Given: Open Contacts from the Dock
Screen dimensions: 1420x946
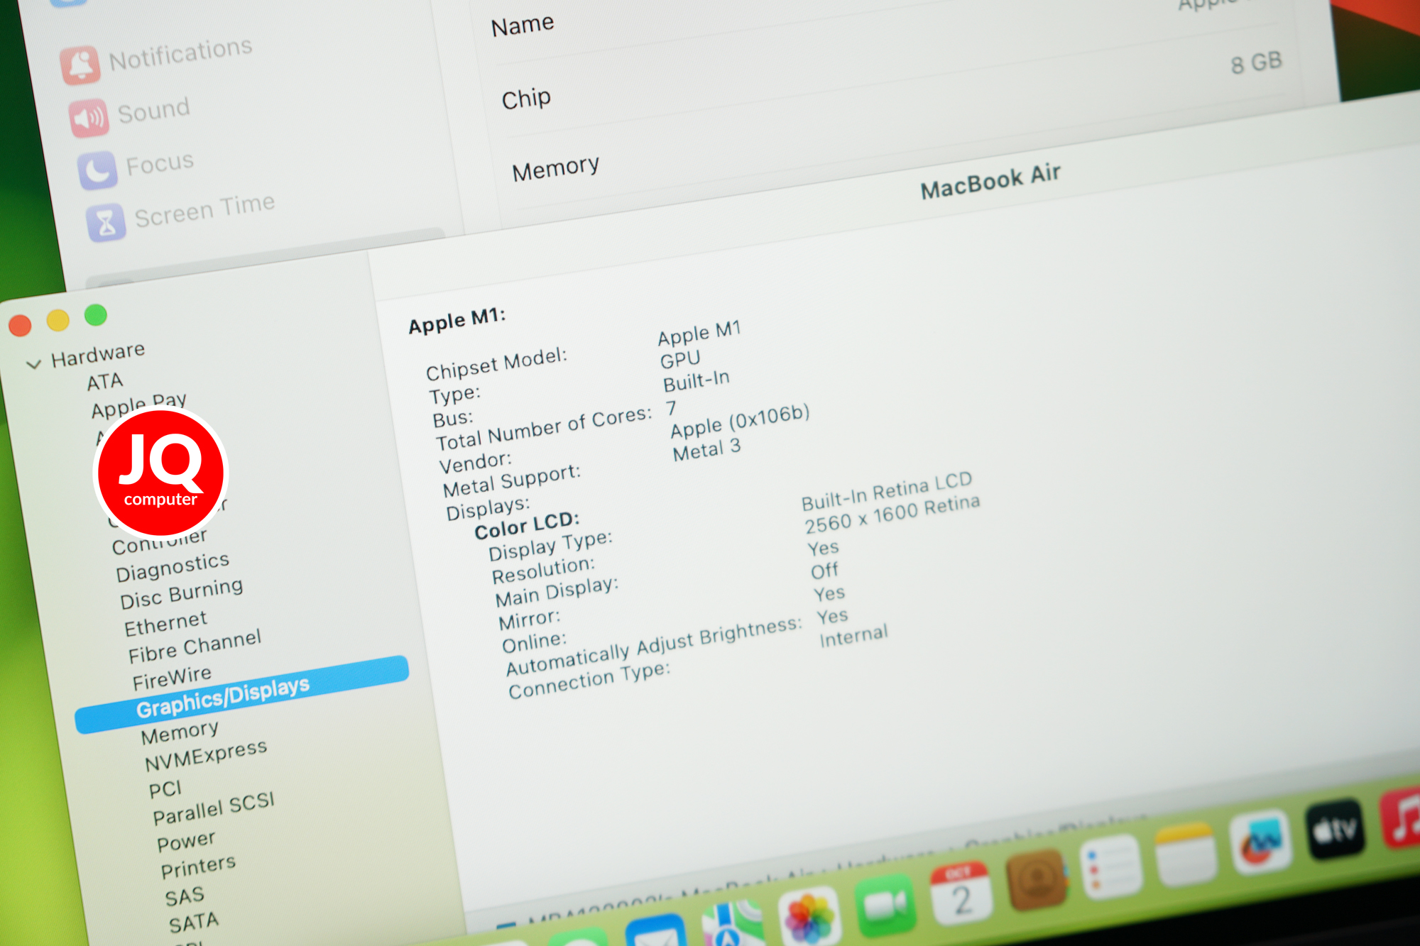Looking at the screenshot, I should (1037, 880).
